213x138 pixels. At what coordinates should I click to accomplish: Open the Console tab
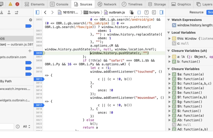(x=59, y=4)
